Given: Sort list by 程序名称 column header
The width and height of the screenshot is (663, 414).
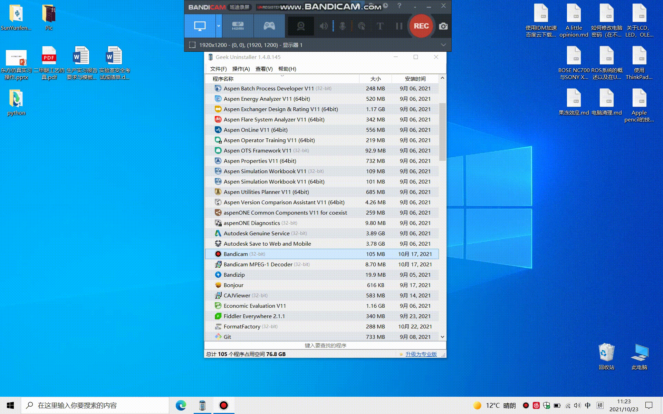Looking at the screenshot, I should [223, 79].
